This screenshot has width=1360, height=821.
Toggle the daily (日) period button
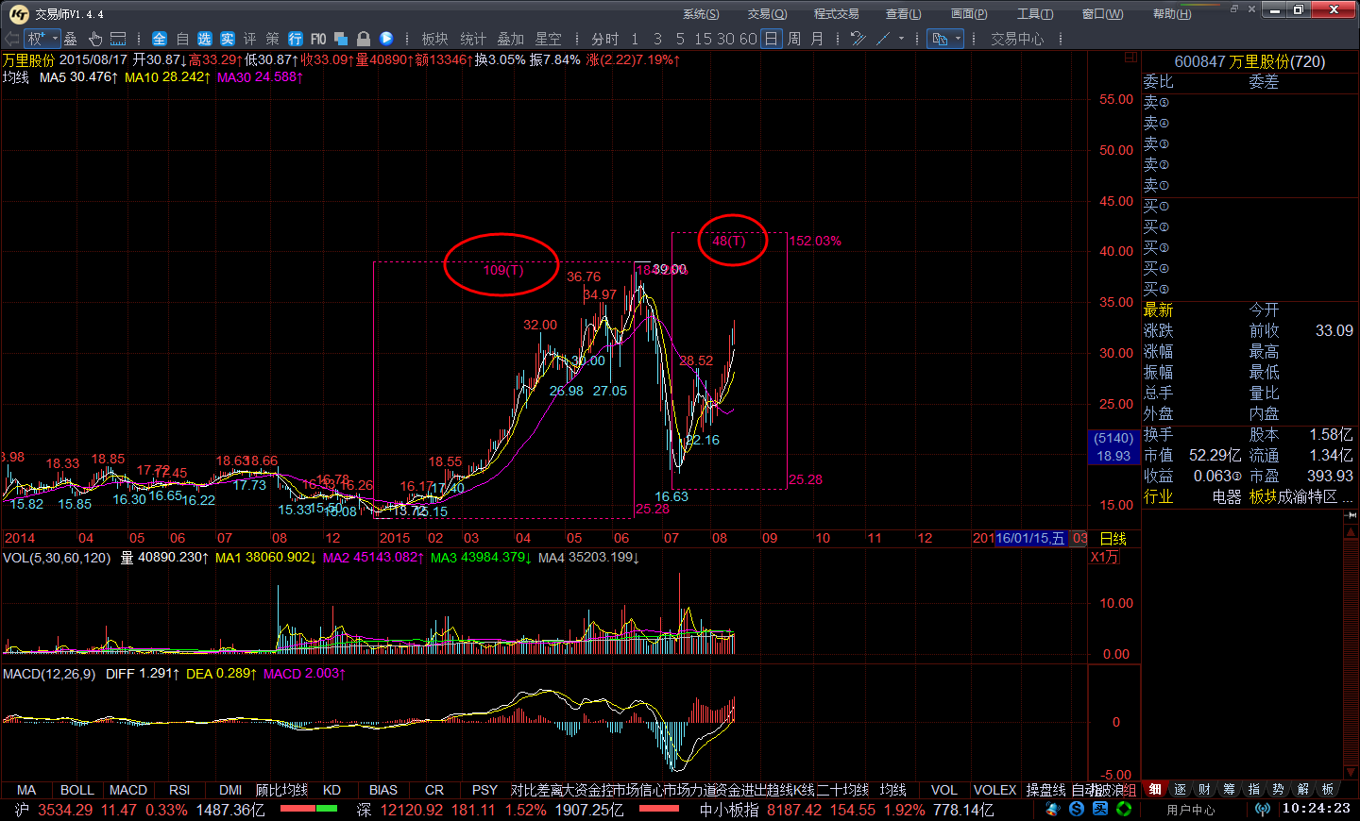click(772, 39)
